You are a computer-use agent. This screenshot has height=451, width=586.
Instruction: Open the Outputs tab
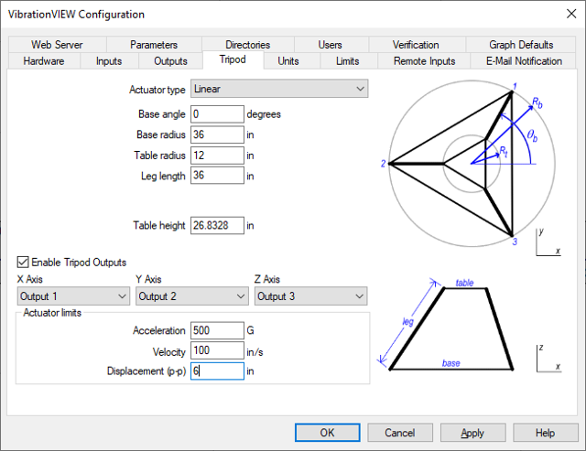pos(170,61)
